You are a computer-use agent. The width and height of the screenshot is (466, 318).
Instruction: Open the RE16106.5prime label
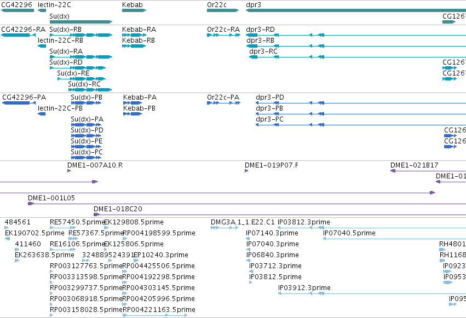77,244
